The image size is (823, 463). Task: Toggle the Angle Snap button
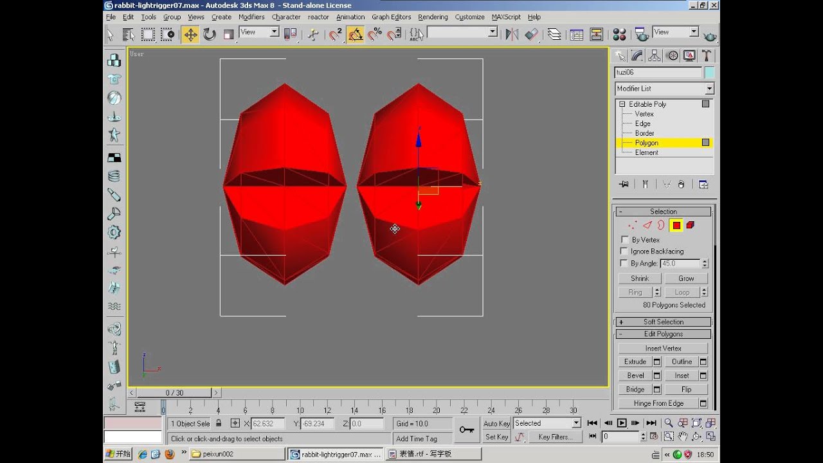click(355, 35)
